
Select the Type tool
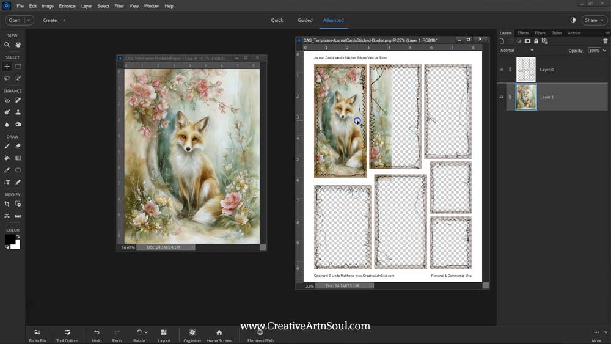(7, 182)
